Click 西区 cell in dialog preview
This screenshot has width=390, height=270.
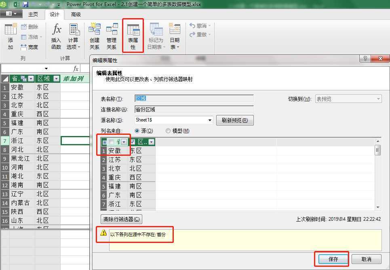click(142, 177)
